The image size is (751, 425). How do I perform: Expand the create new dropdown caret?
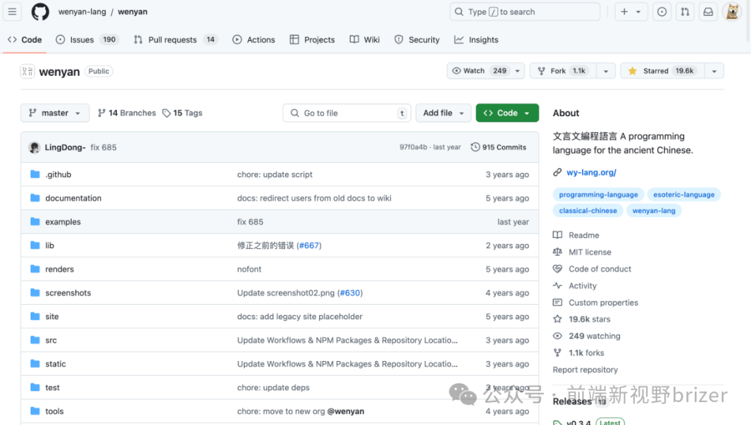[638, 12]
